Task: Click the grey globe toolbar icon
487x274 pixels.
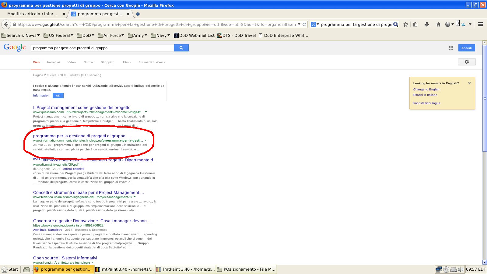Action: click(447, 24)
